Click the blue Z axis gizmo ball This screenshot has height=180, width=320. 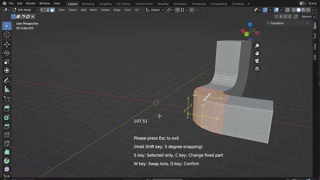pyautogui.click(x=250, y=24)
